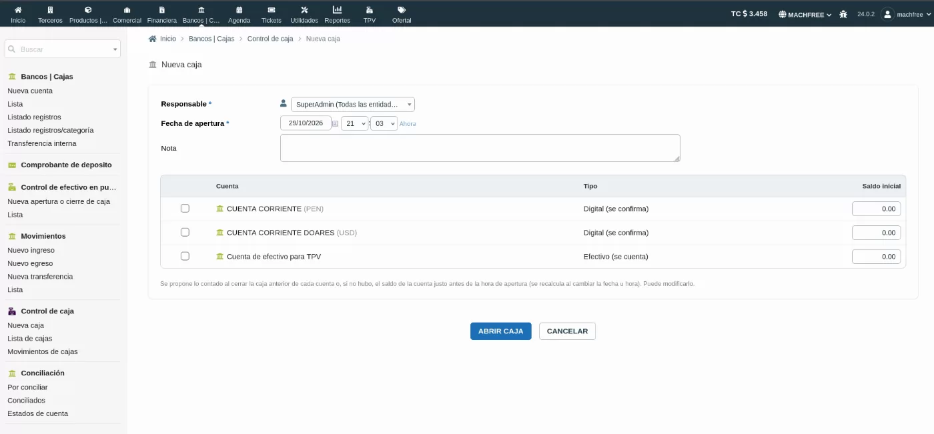Open the Tickets module icon
Image resolution: width=934 pixels, height=434 pixels.
[x=271, y=10]
